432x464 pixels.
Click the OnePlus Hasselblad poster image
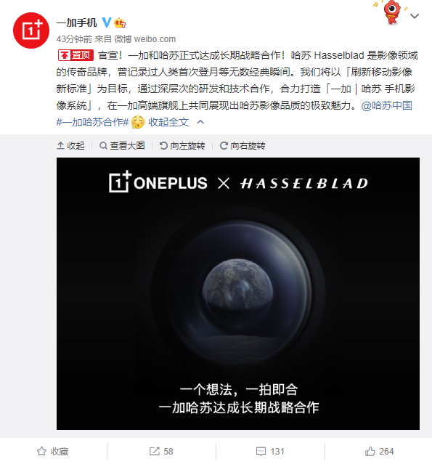click(x=238, y=293)
